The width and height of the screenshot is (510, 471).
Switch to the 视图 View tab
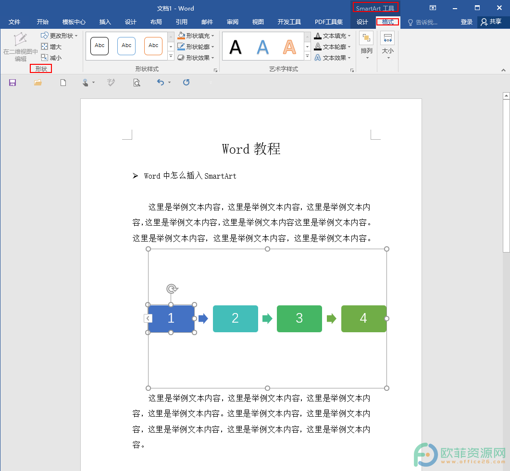(x=258, y=22)
